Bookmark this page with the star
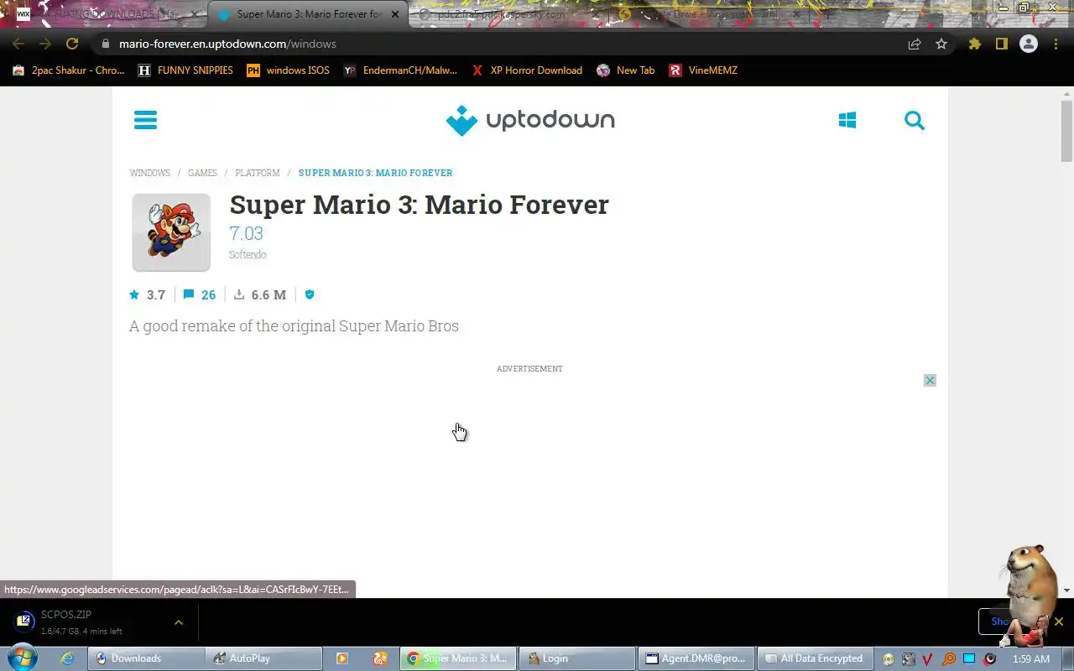The height and width of the screenshot is (671, 1074). coord(941,44)
